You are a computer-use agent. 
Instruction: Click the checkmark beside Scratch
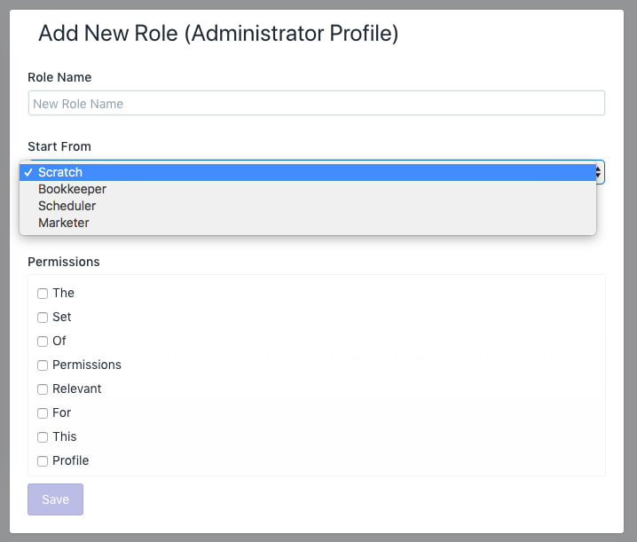tap(28, 173)
